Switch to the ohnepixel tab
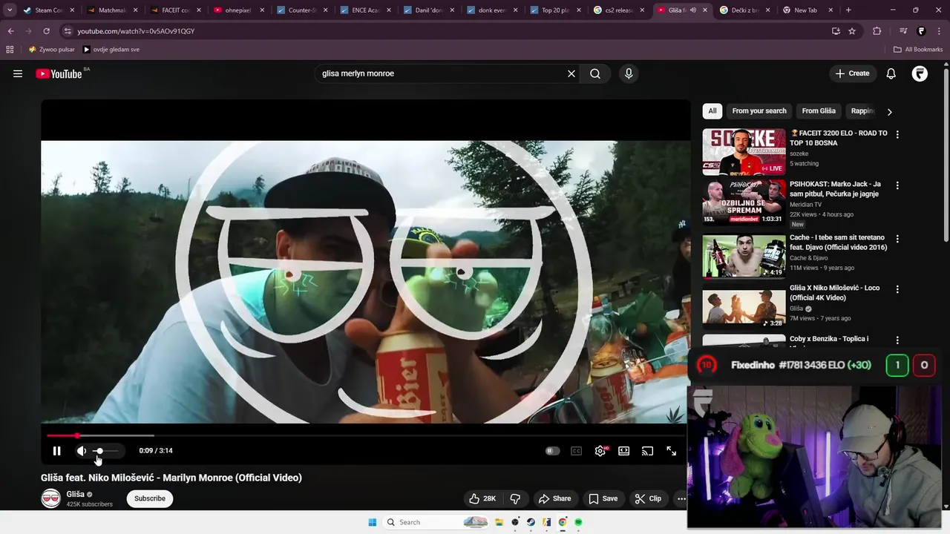 [x=238, y=10]
